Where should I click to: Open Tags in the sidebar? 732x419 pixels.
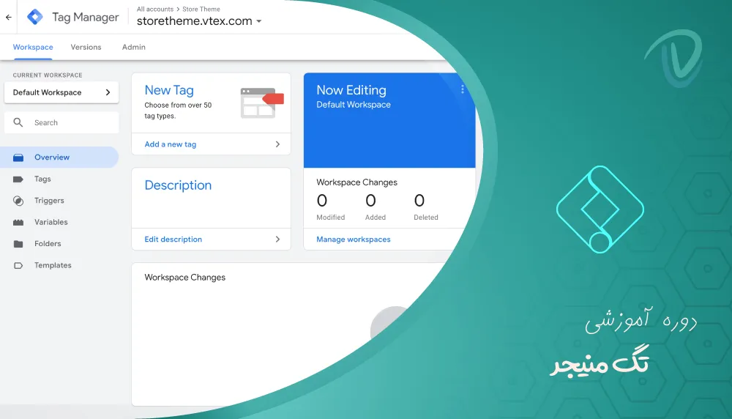coord(42,179)
